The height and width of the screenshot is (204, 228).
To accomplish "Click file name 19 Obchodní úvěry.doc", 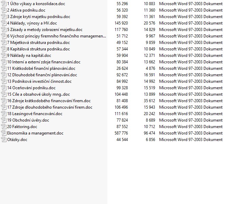I will (x=28, y=120).
